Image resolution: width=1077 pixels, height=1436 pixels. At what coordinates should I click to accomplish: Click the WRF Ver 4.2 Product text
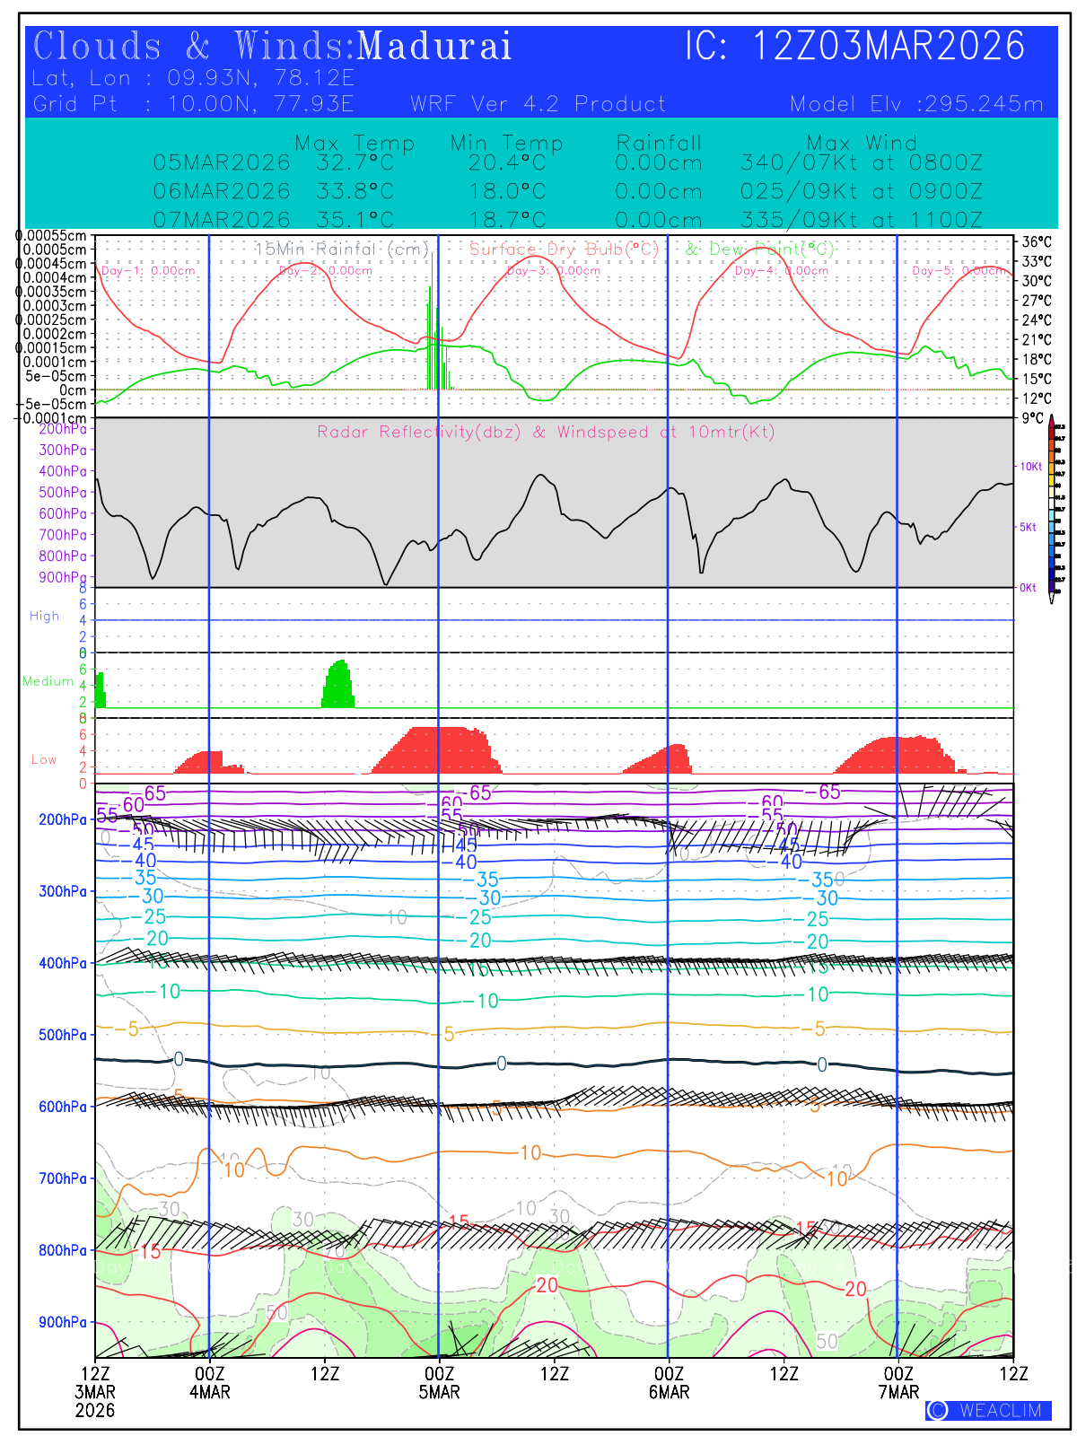[538, 104]
